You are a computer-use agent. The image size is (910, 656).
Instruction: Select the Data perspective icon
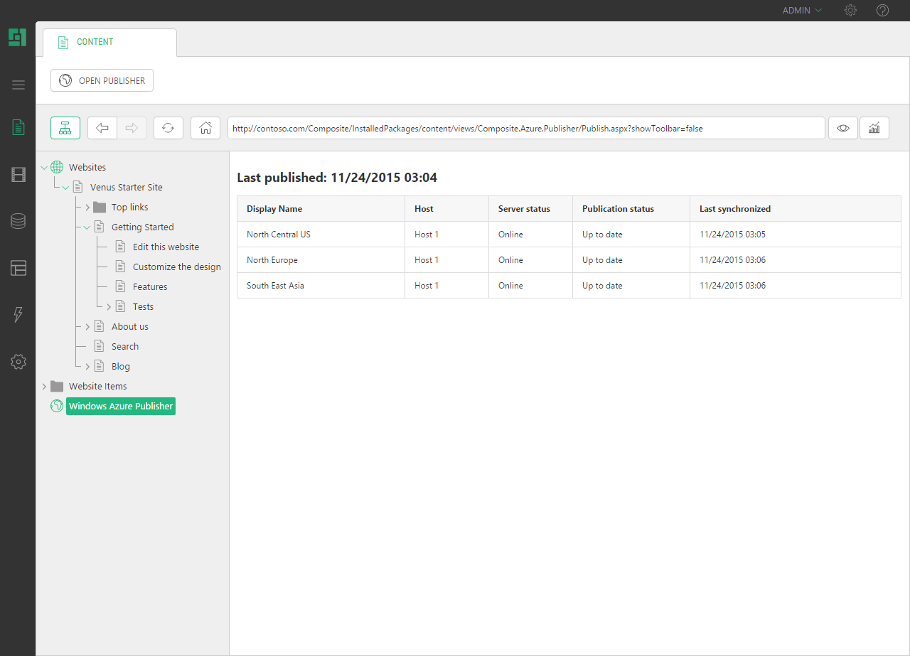tap(18, 221)
